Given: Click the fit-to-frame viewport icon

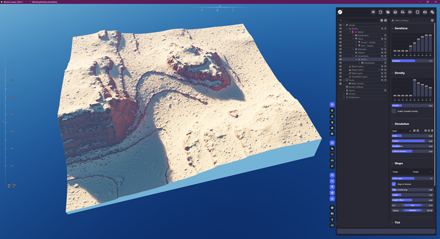Looking at the screenshot, I should 417,12.
